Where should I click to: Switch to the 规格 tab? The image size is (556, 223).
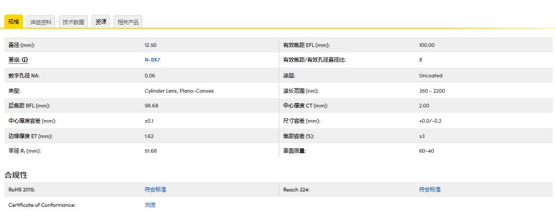point(13,22)
